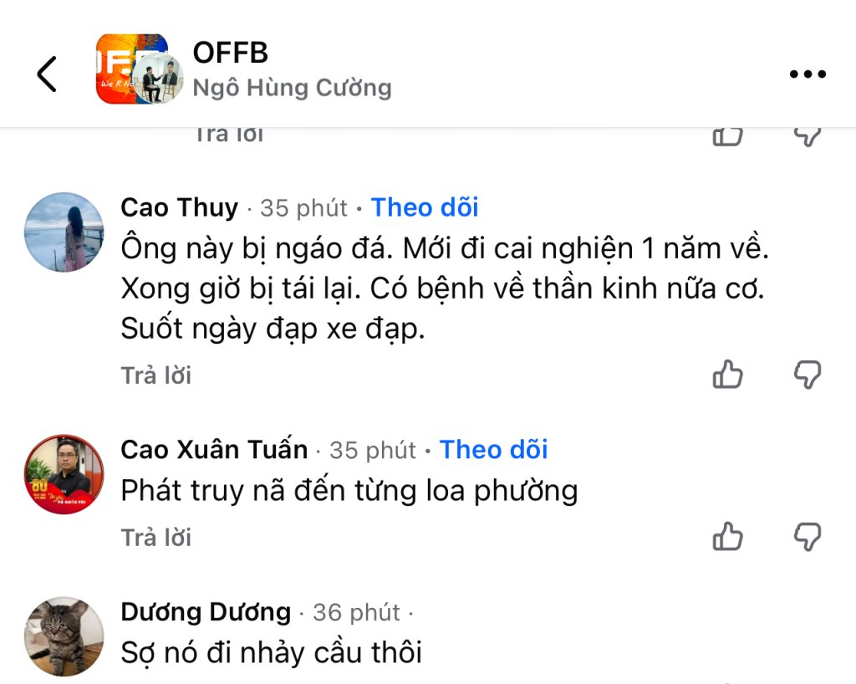Thumbs up Cao Xuân Tuấn's comment
The height and width of the screenshot is (684, 856).
tap(727, 536)
